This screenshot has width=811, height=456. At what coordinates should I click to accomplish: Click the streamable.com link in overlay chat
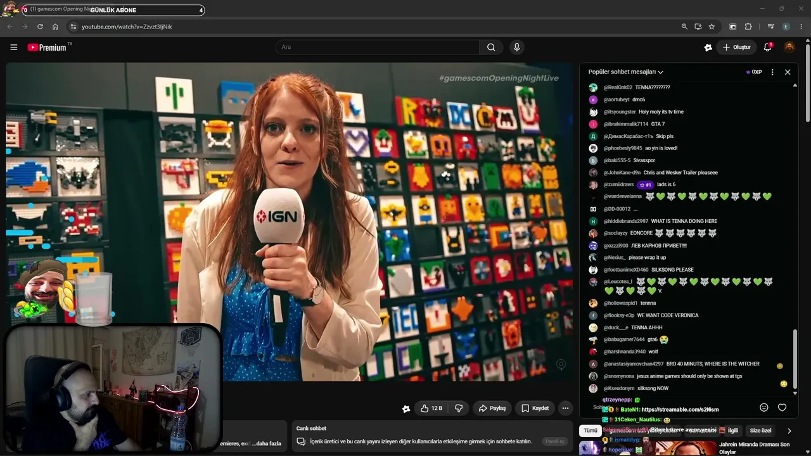pyautogui.click(x=680, y=410)
